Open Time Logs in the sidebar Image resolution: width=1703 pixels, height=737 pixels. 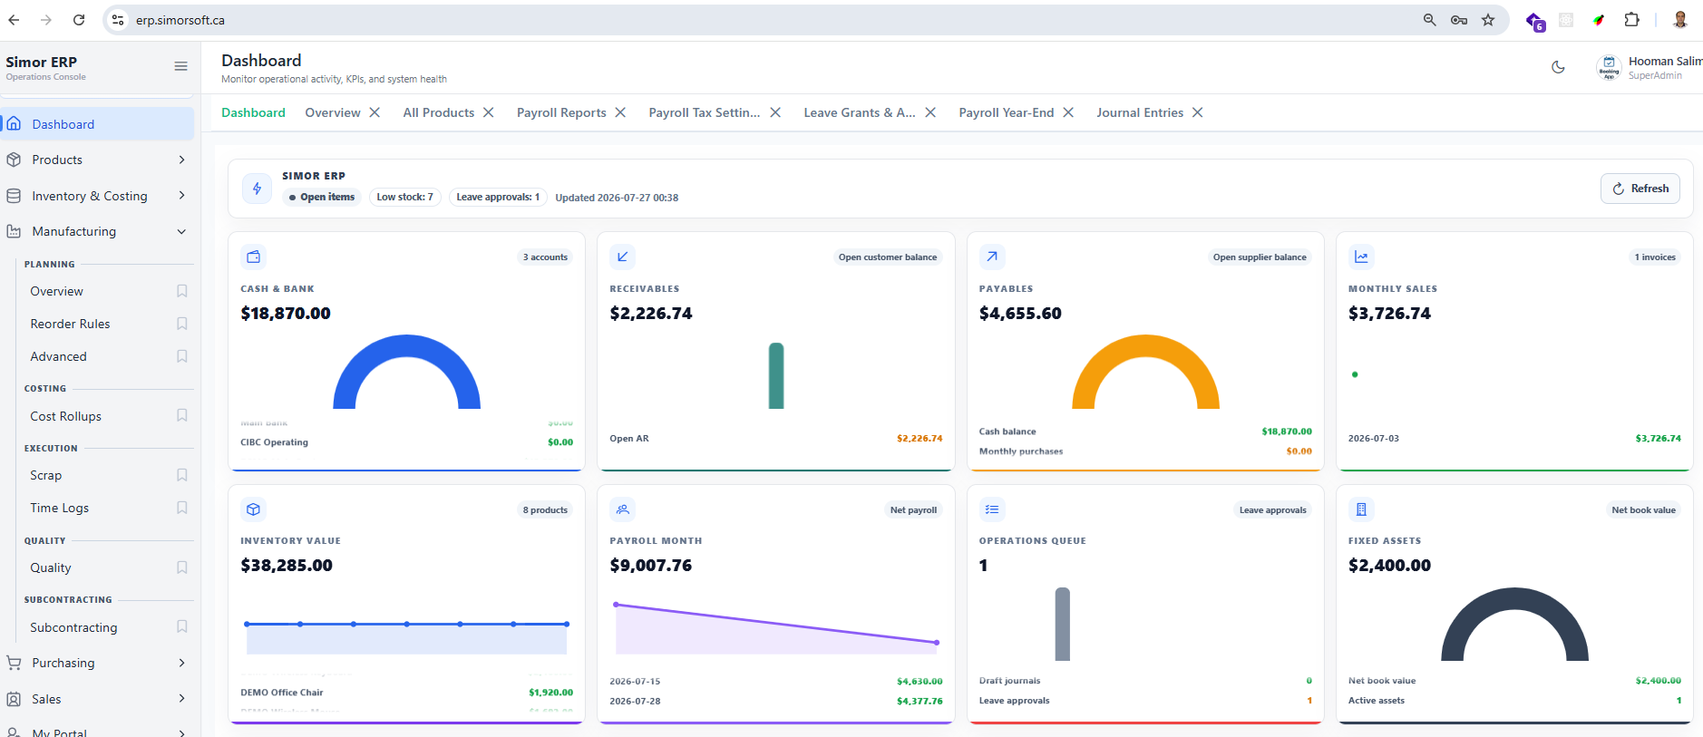[59, 508]
